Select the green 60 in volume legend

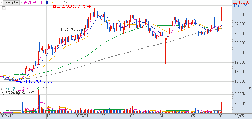tap(39, 89)
